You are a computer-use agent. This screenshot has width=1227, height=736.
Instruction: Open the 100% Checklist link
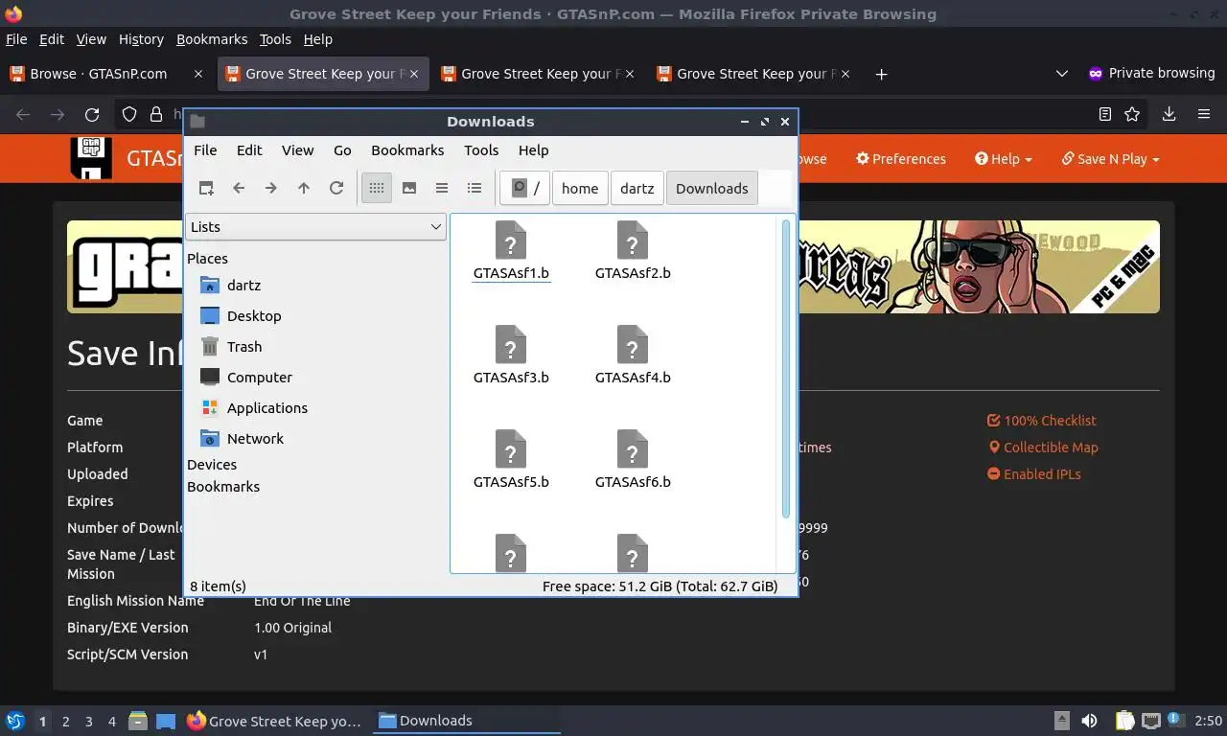pyautogui.click(x=1042, y=421)
